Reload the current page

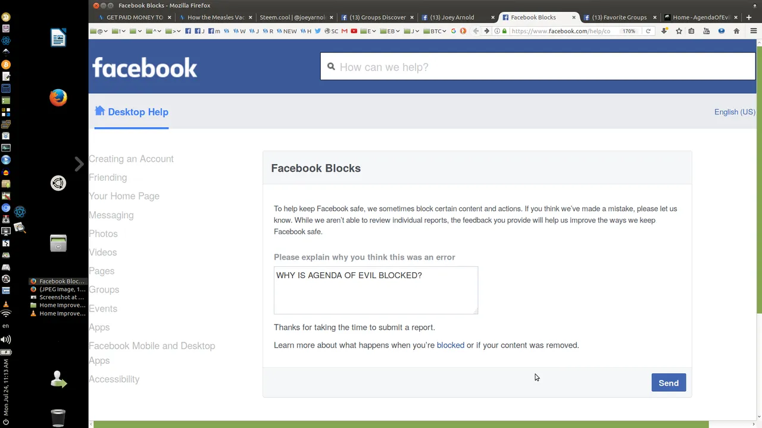point(648,31)
